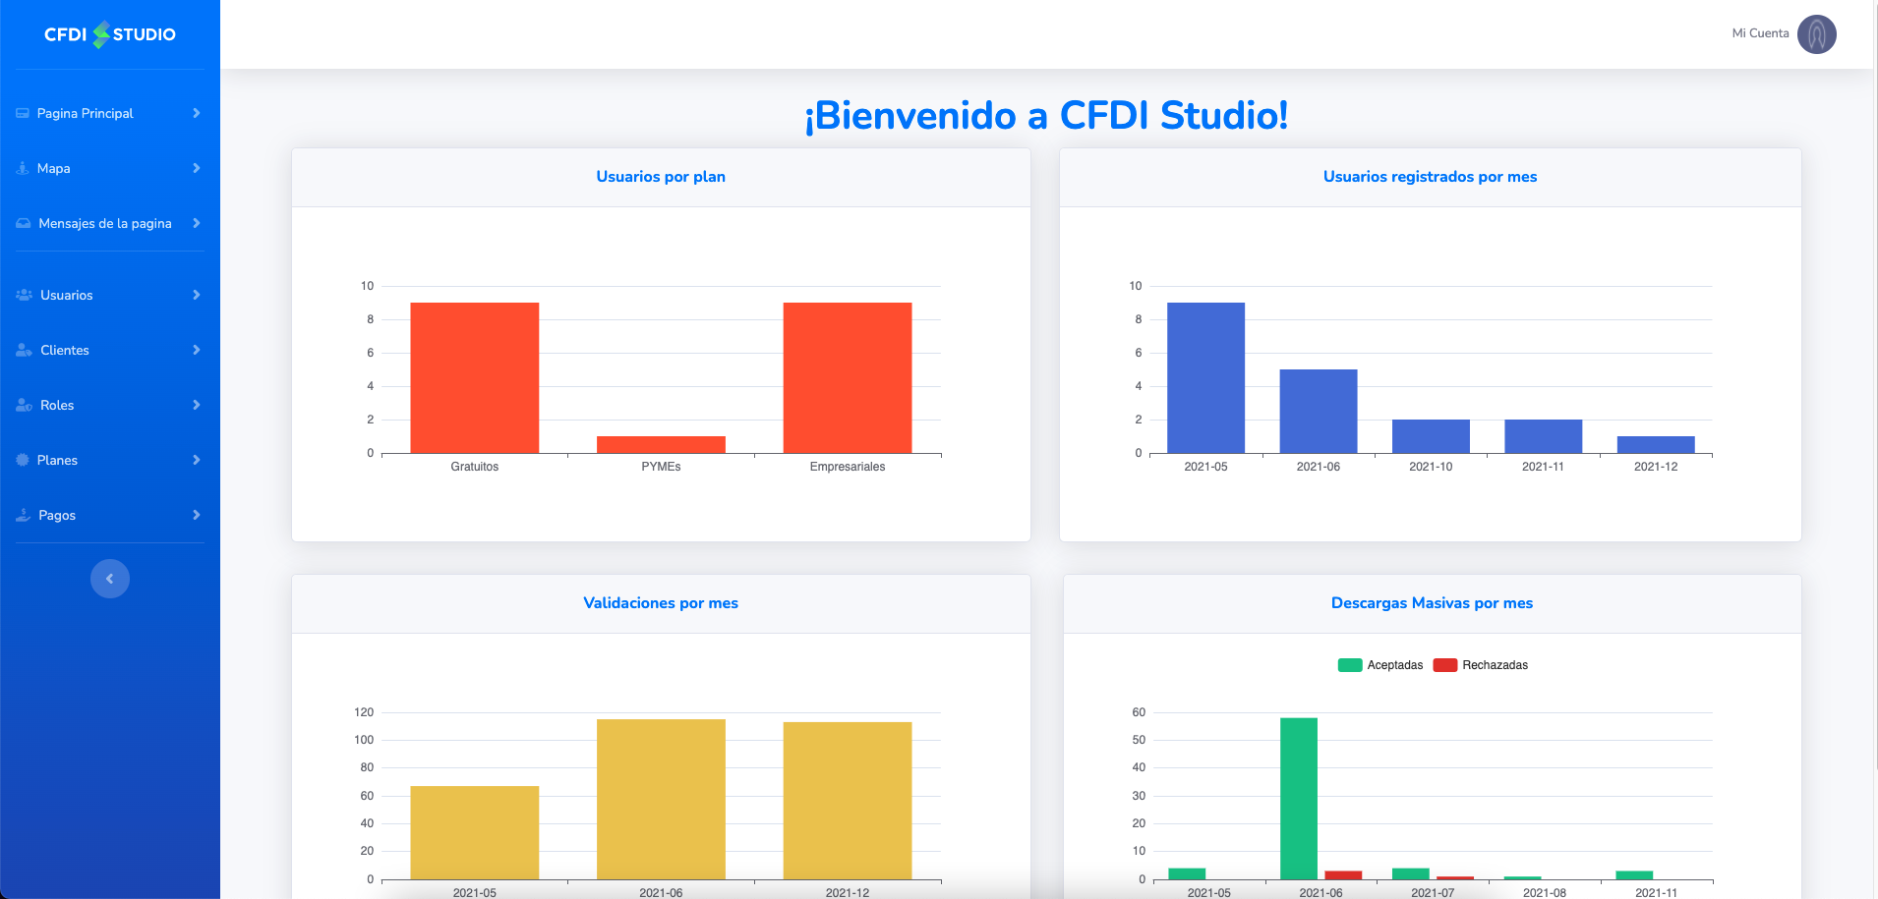Expand the Usuarios menu chevron
Viewport: 1878px width, 899px height.
(x=197, y=296)
